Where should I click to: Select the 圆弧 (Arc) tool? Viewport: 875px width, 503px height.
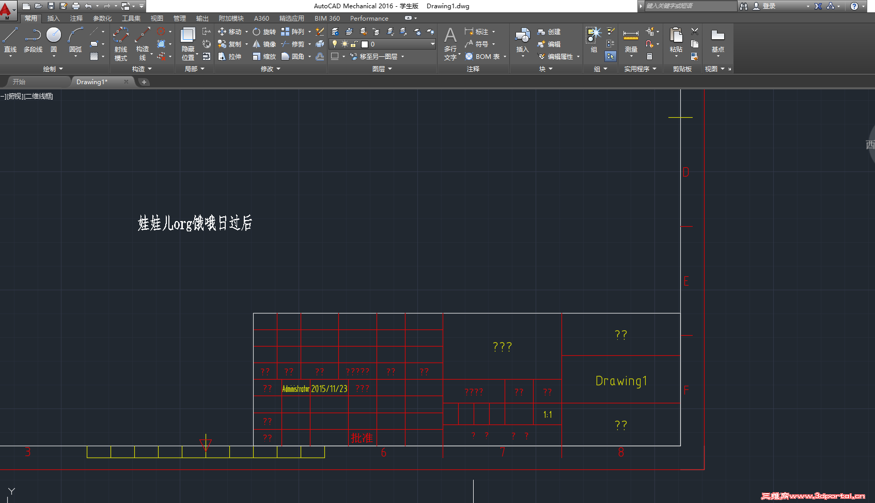[x=75, y=40]
